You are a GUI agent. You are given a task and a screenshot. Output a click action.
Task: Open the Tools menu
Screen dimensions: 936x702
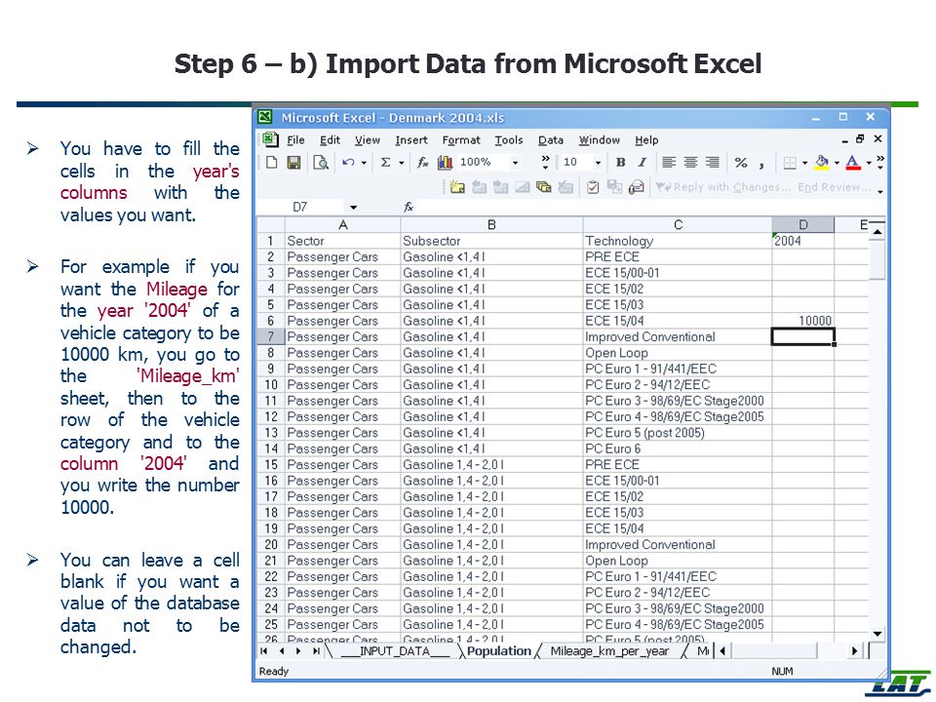click(x=509, y=140)
